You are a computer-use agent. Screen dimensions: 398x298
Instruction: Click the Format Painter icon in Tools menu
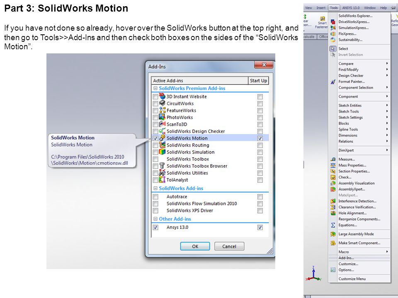point(333,82)
